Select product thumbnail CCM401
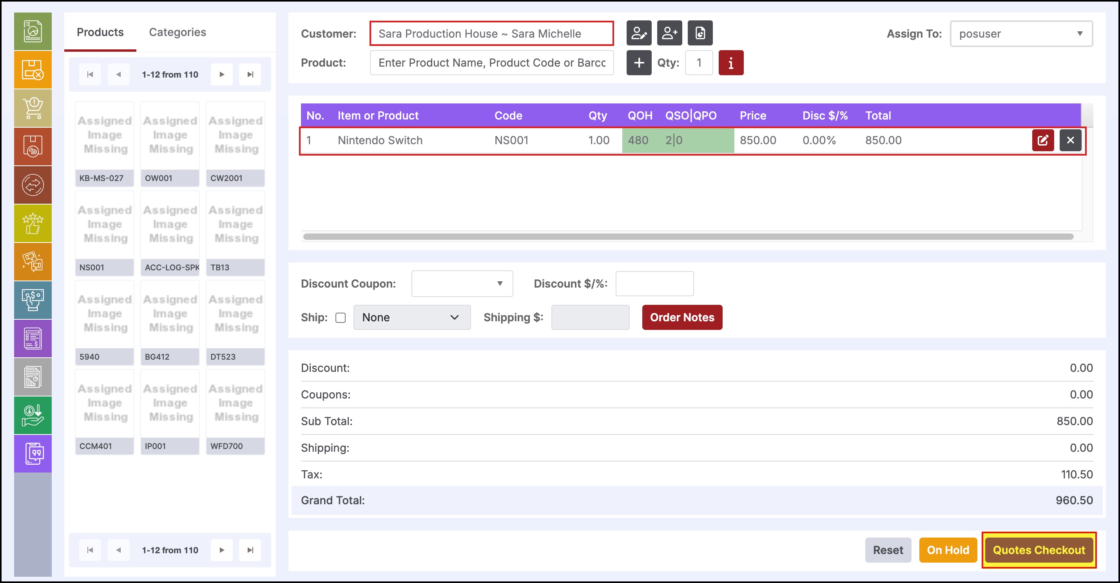Image resolution: width=1120 pixels, height=583 pixels. tap(104, 412)
